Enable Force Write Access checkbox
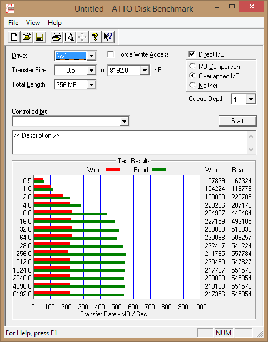Viewport: 268px width, 342px height. click(111, 54)
